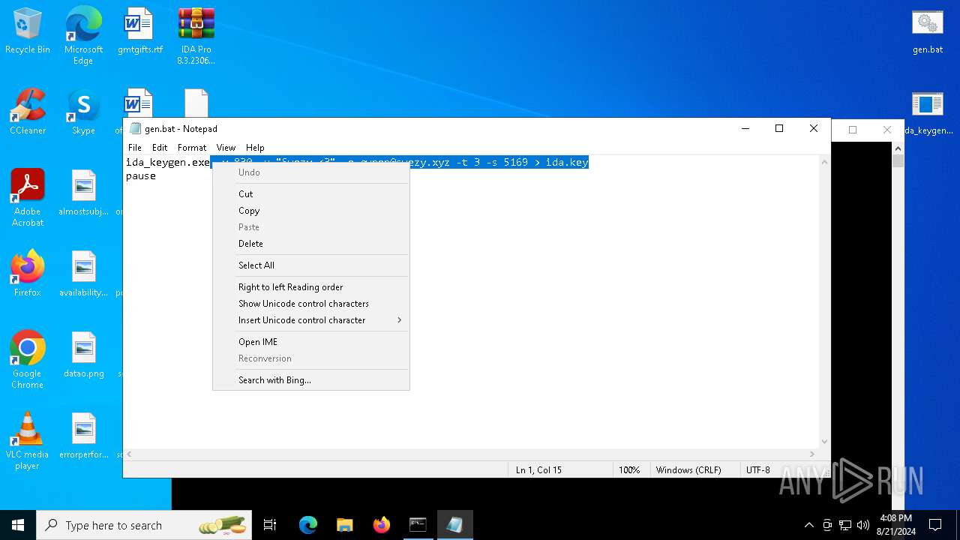Choose Select All in context menu
This screenshot has height=540, width=960.
pyautogui.click(x=311, y=265)
